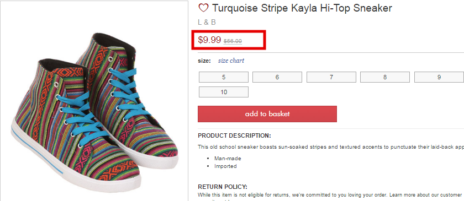Viewport: 464px width, 201px height.
Task: Choose size 9 option
Action: click(439, 77)
